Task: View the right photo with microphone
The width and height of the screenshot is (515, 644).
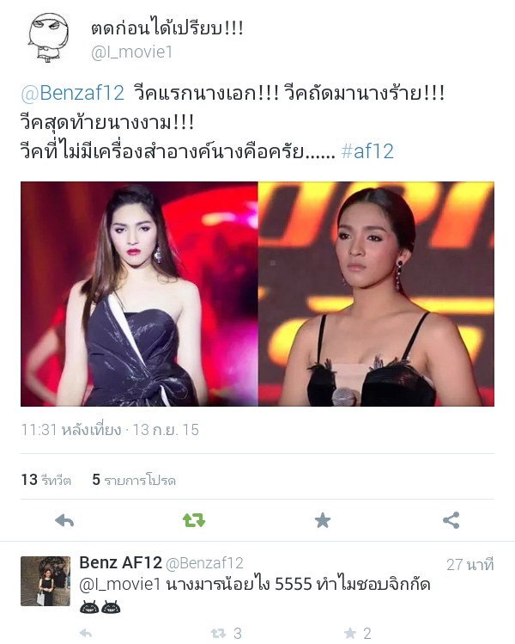Action: coord(376,294)
